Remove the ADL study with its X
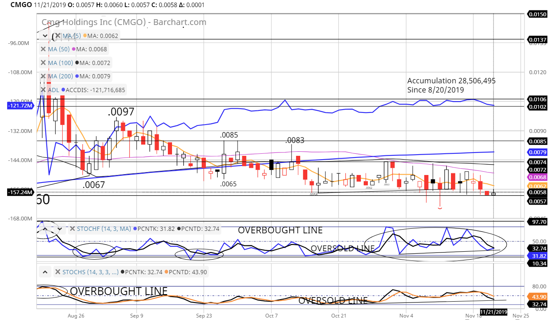552x320 pixels. click(x=43, y=90)
